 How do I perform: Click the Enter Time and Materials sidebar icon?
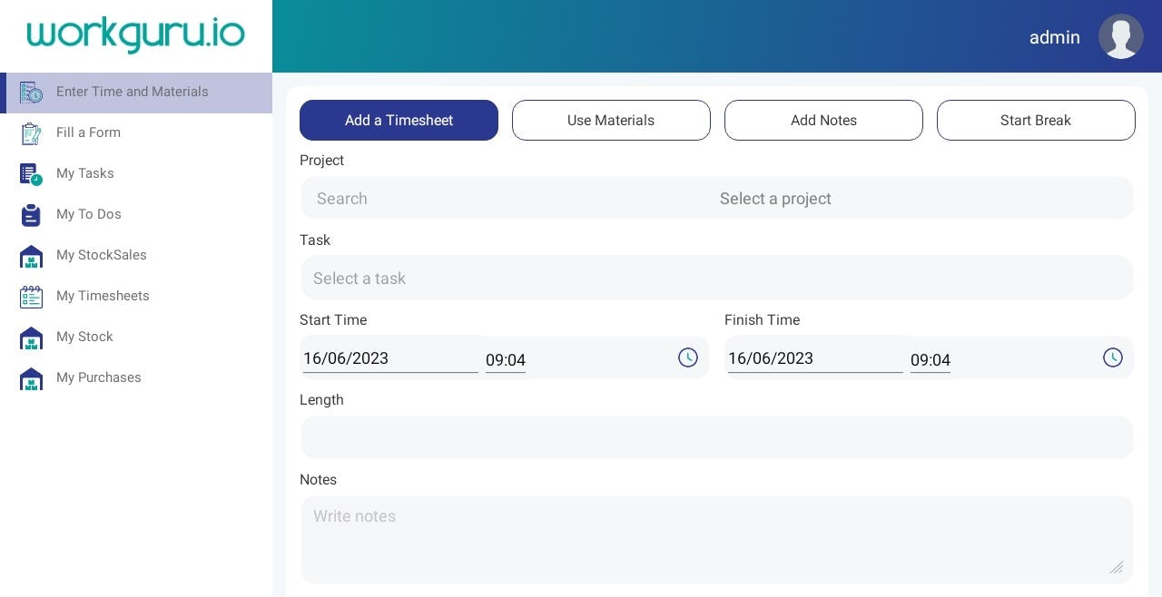click(x=31, y=92)
